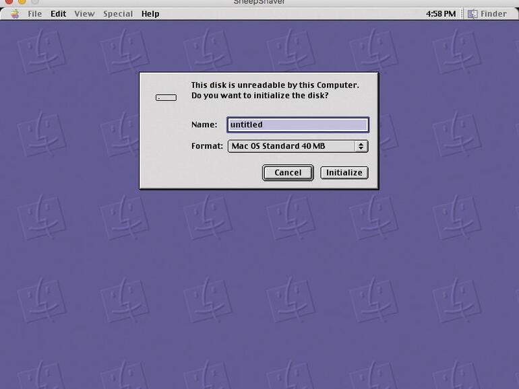Viewport: 519px width, 389px height.
Task: Cancel the disk initialization dialog
Action: tap(288, 172)
